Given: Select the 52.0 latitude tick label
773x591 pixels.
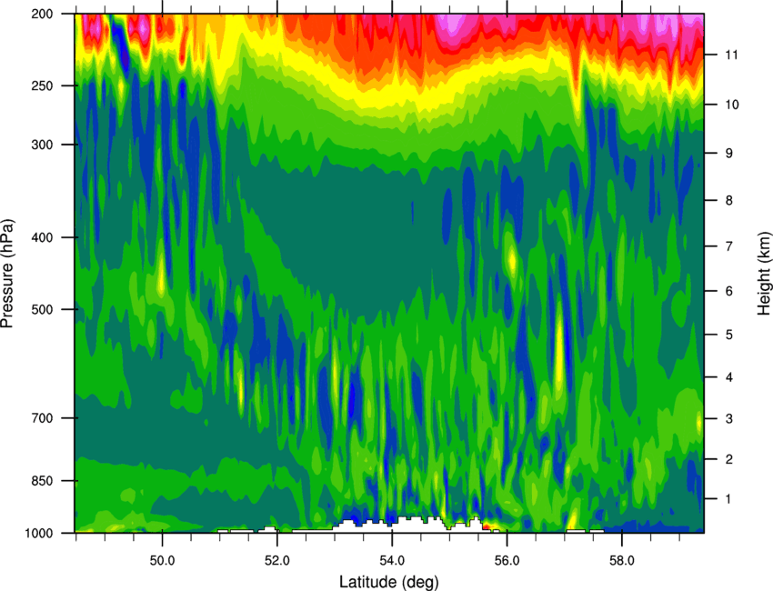Looking at the screenshot, I should (x=277, y=561).
